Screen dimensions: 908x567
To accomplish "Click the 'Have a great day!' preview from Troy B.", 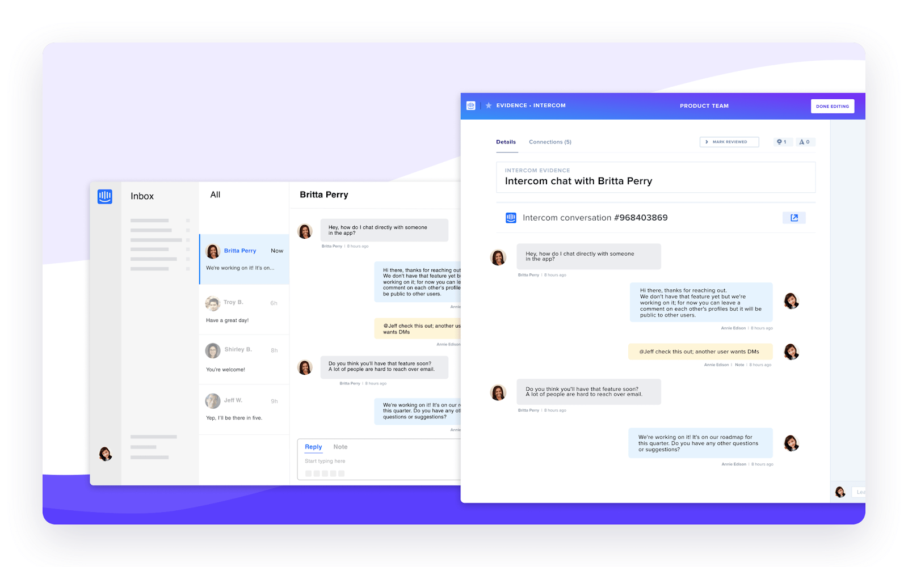I will point(227,320).
